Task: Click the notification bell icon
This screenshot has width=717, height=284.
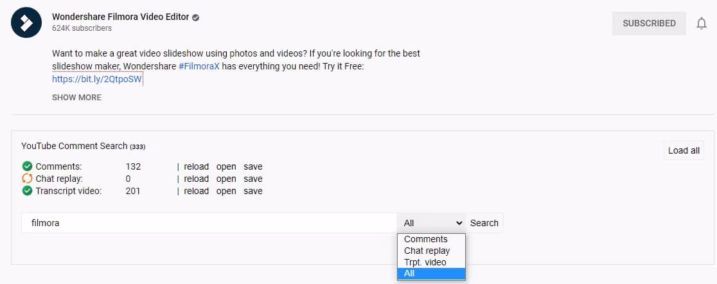Action: pyautogui.click(x=702, y=23)
